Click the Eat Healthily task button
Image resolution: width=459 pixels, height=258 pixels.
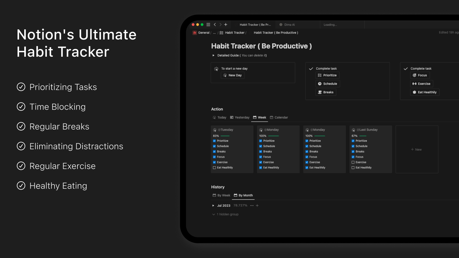coord(425,92)
